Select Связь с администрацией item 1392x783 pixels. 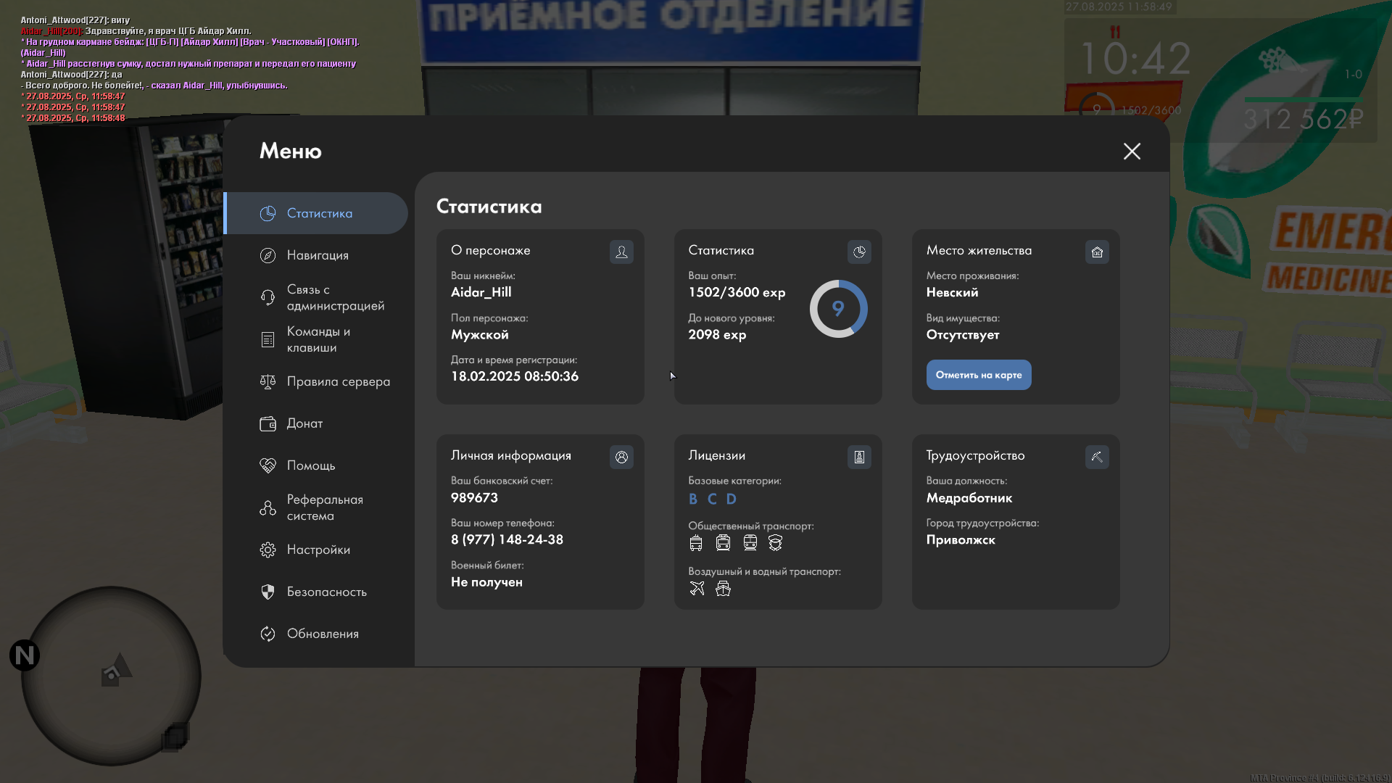click(x=335, y=297)
